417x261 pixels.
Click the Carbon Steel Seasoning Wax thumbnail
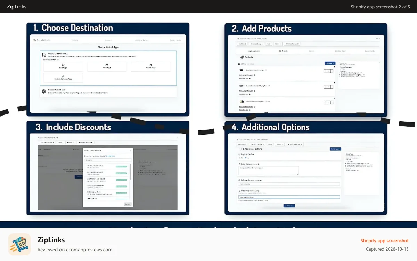coord(242,102)
